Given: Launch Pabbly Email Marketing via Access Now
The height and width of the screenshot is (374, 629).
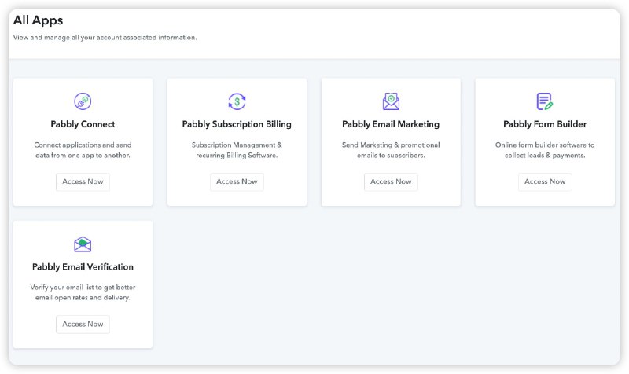Looking at the screenshot, I should pyautogui.click(x=391, y=181).
